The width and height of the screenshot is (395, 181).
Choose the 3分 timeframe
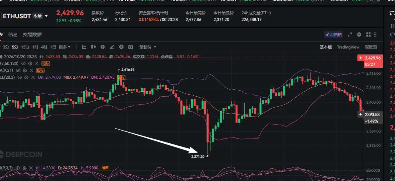(6, 47)
